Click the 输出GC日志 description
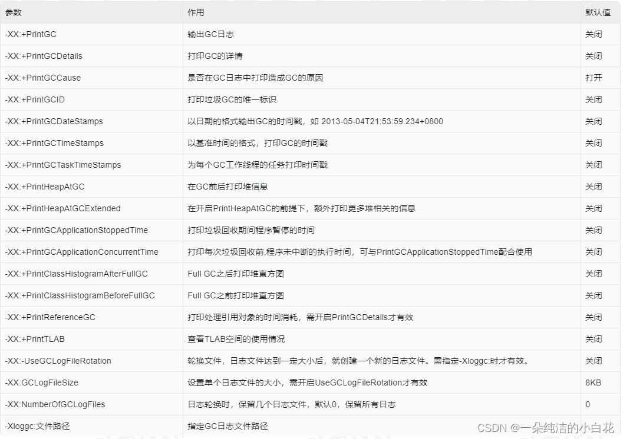The height and width of the screenshot is (439, 623). (x=210, y=34)
